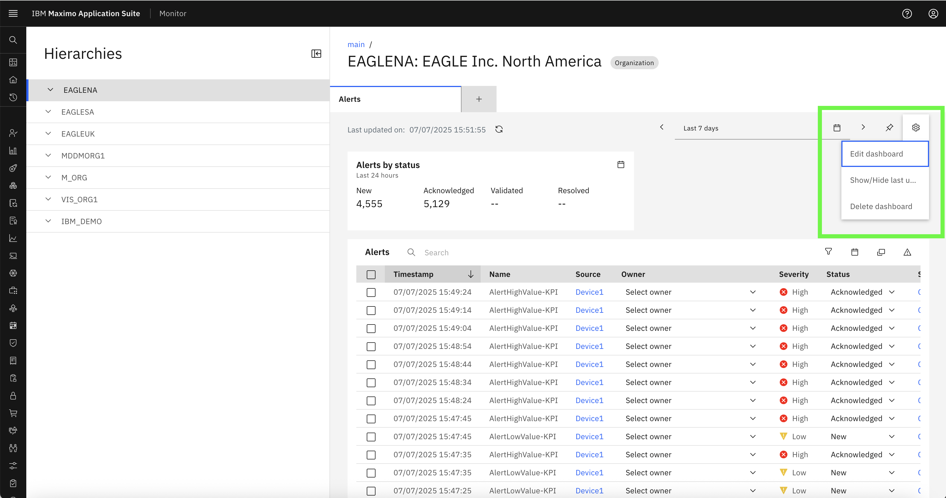946x498 pixels.
Task: Check the alert row at 15:48:24
Action: pos(371,401)
